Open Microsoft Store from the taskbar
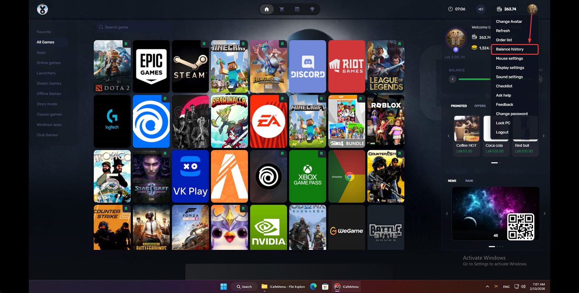 click(325, 286)
